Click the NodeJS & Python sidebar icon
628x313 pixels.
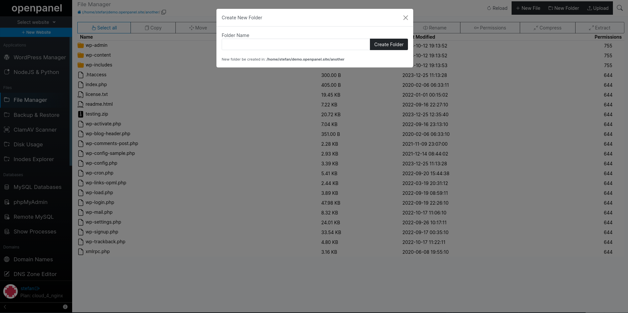pyautogui.click(x=7, y=72)
